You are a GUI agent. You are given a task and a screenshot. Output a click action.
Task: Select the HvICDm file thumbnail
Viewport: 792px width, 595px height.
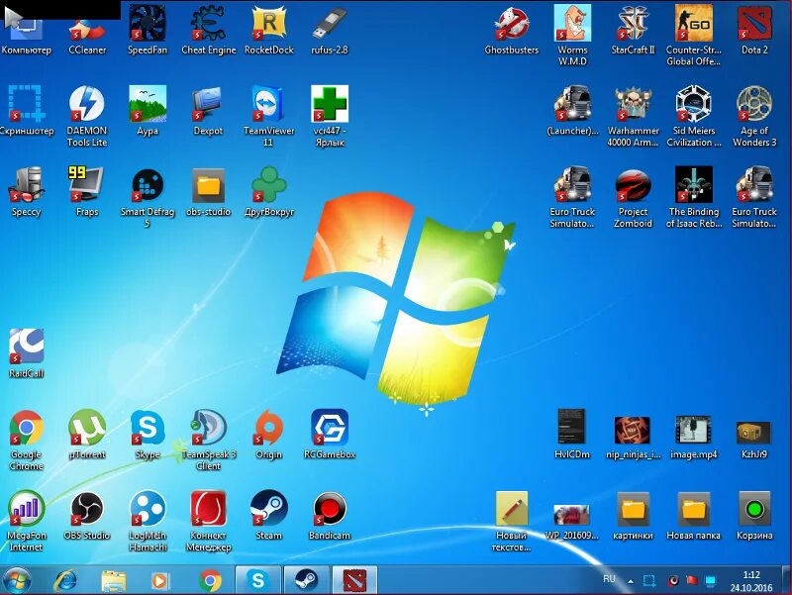(572, 434)
